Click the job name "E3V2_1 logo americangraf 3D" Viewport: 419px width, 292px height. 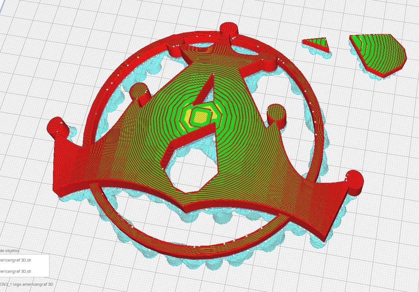26,284
